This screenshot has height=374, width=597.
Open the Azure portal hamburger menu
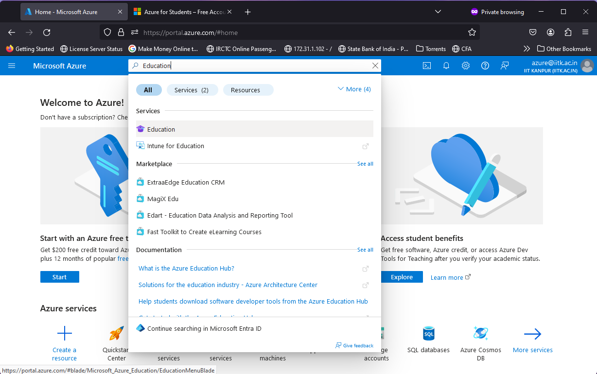tap(12, 66)
